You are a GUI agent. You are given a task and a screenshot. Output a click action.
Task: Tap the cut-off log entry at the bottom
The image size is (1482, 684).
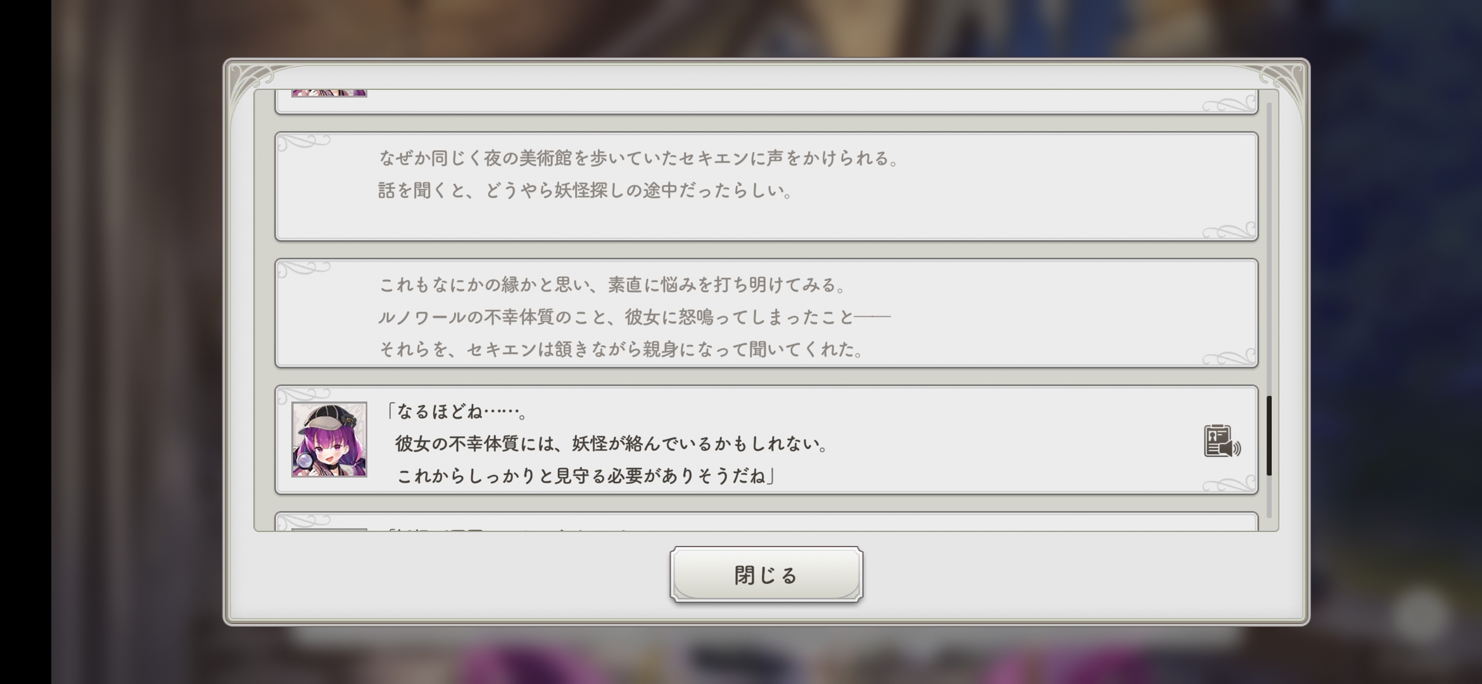766,522
